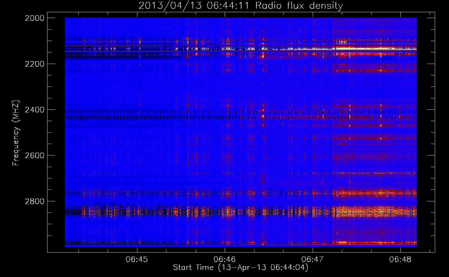Click the 2600 frequency axis label

coord(35,155)
